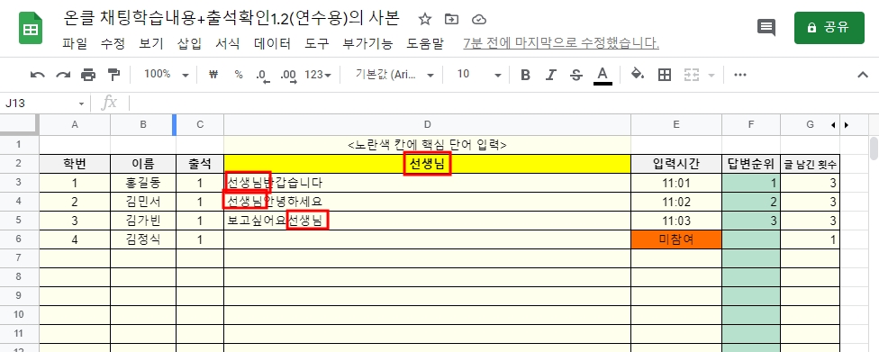Select the 11:03 input time cell
Image resolution: width=879 pixels, height=352 pixels.
click(x=676, y=221)
